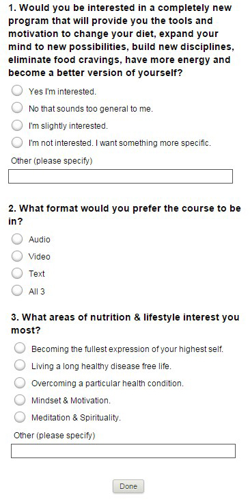Choose the "All 3" format option
The image size is (250, 502).
click(x=17, y=290)
